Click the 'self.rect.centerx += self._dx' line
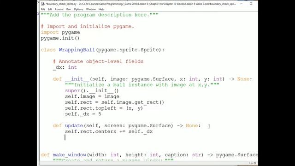Viewport: 295px width, 166px height. coord(109,131)
